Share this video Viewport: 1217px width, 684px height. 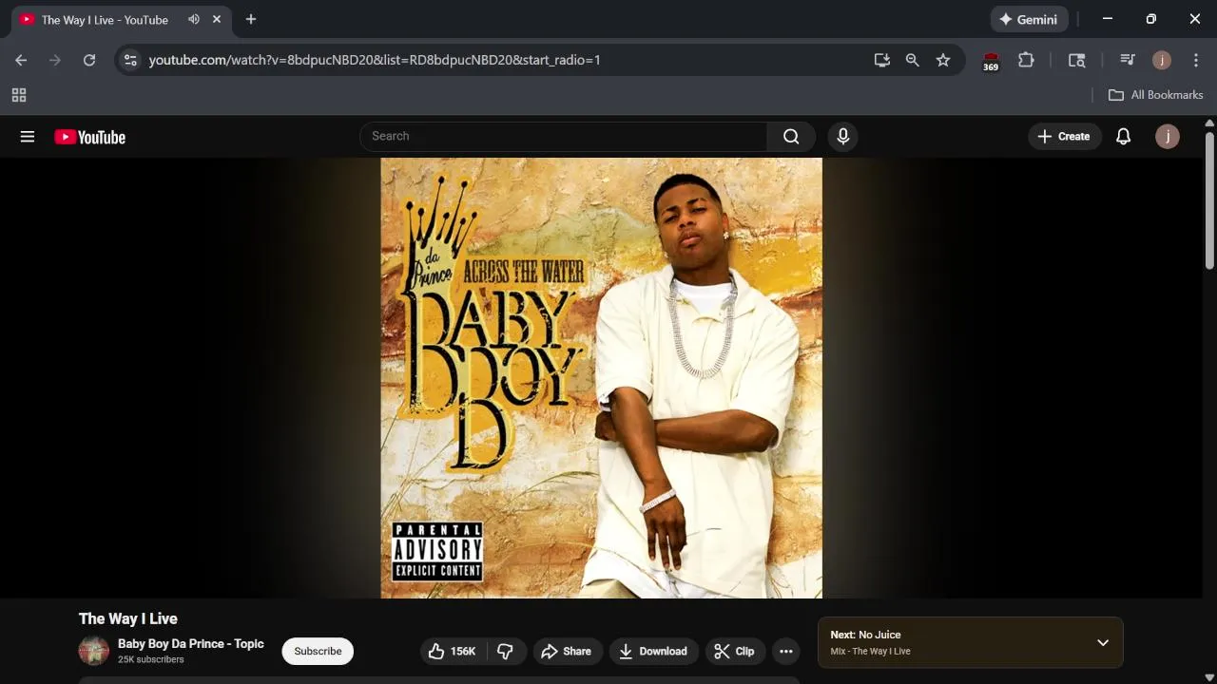tap(567, 651)
